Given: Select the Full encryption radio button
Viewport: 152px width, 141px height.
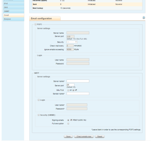Looking at the screenshot, I should (68, 124).
